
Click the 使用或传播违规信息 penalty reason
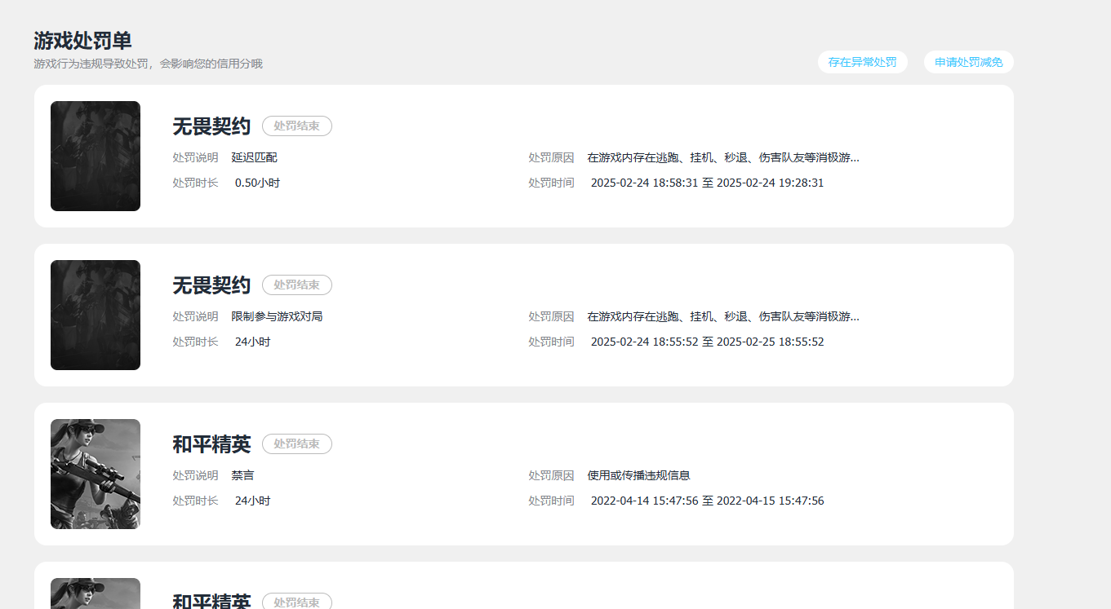pyautogui.click(x=638, y=475)
